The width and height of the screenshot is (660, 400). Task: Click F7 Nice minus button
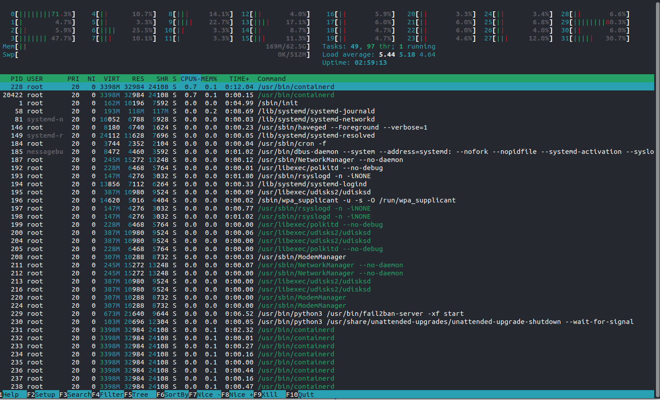tap(205, 395)
